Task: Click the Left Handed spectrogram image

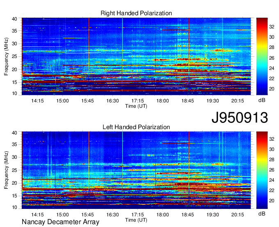Action: 136,170
